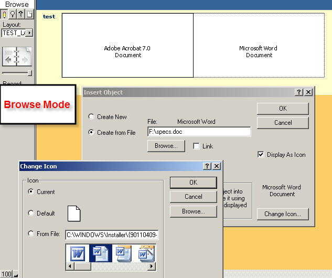Select the Default icon radio button
Viewport: 332px width, 278px height.
tap(31, 213)
